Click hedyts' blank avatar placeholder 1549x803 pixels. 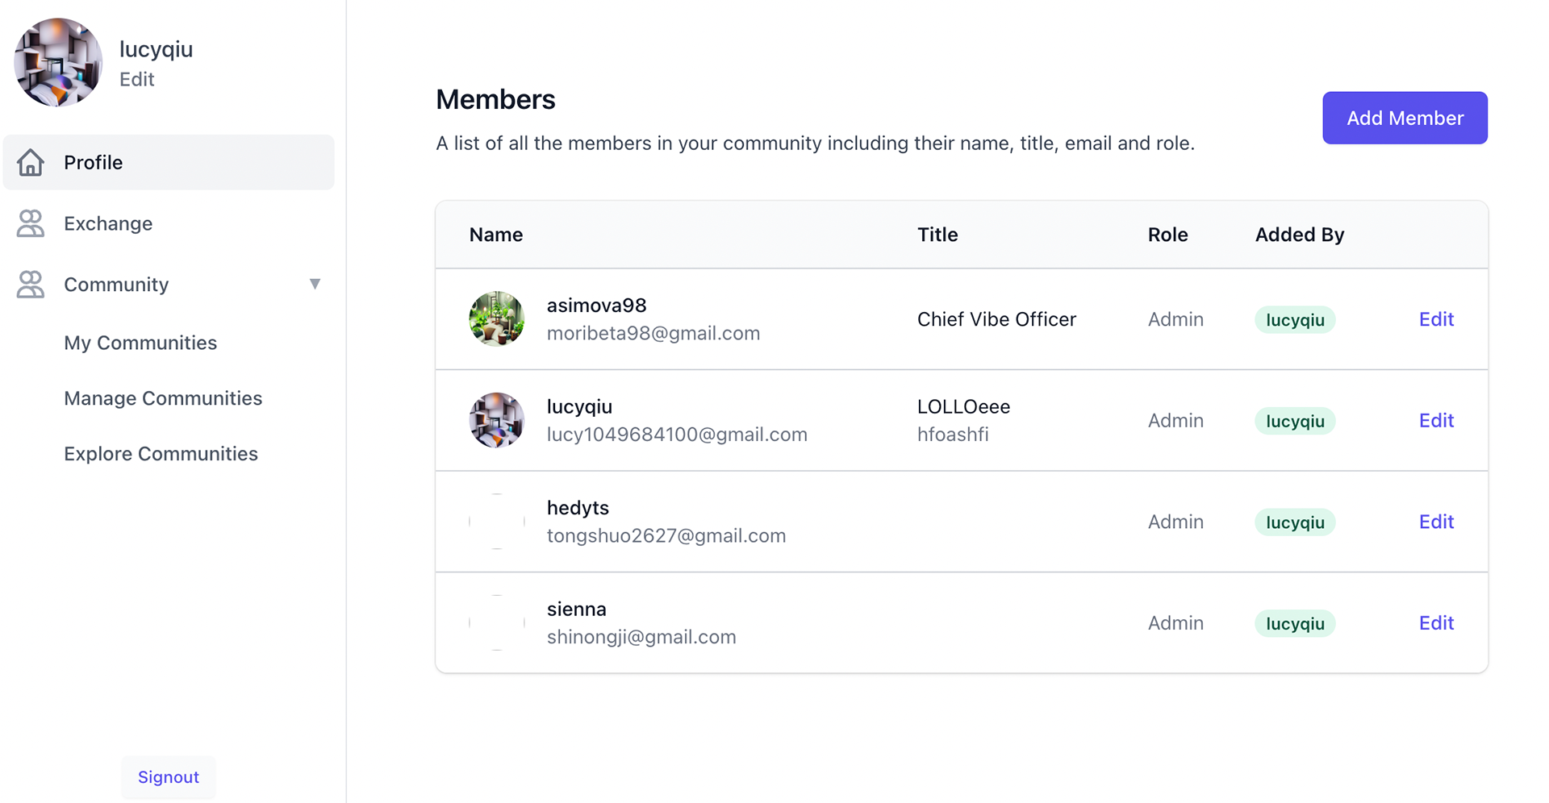click(x=497, y=522)
